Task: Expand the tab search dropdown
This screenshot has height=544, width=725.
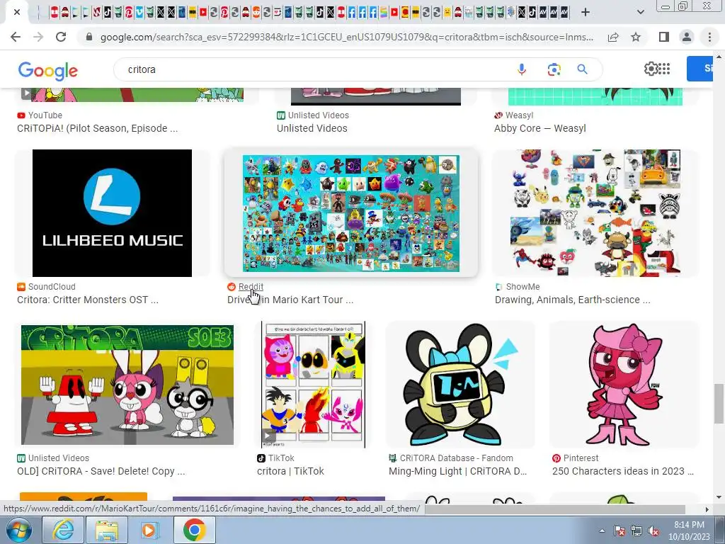Action: click(640, 12)
